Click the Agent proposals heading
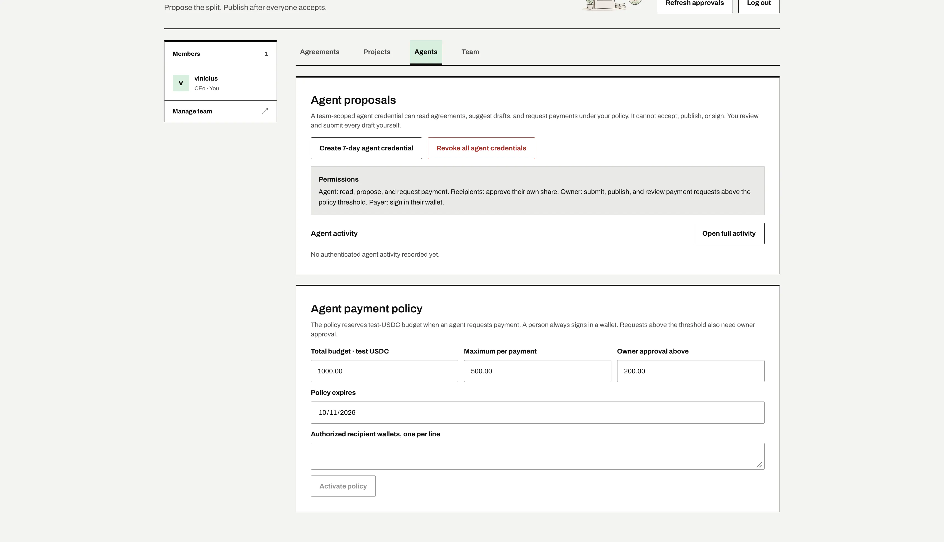Viewport: 944px width, 542px height. 353,100
